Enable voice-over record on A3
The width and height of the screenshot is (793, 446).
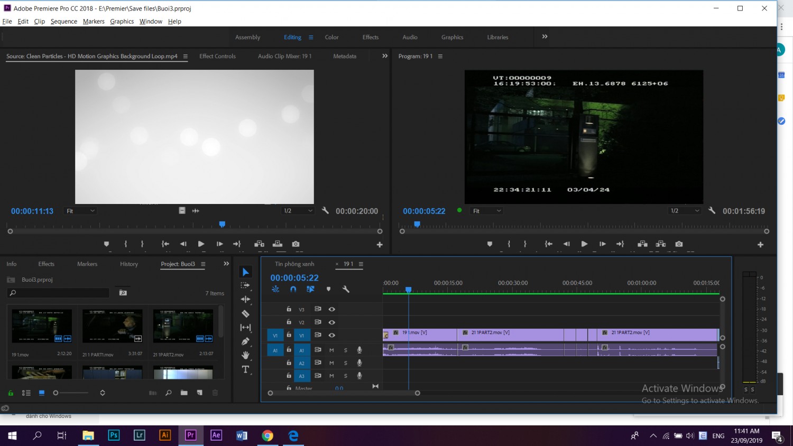[359, 376]
